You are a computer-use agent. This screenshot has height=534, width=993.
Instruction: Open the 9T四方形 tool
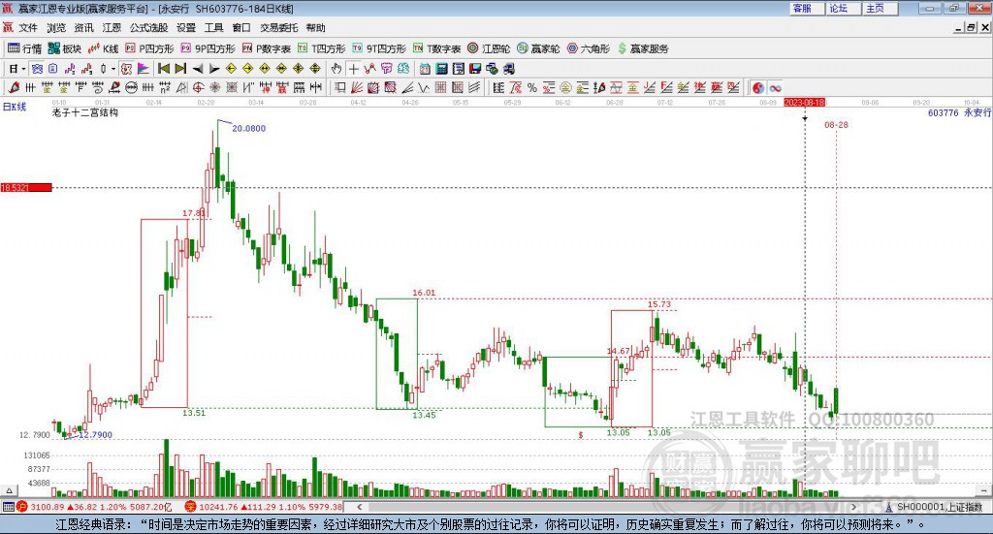(x=379, y=48)
